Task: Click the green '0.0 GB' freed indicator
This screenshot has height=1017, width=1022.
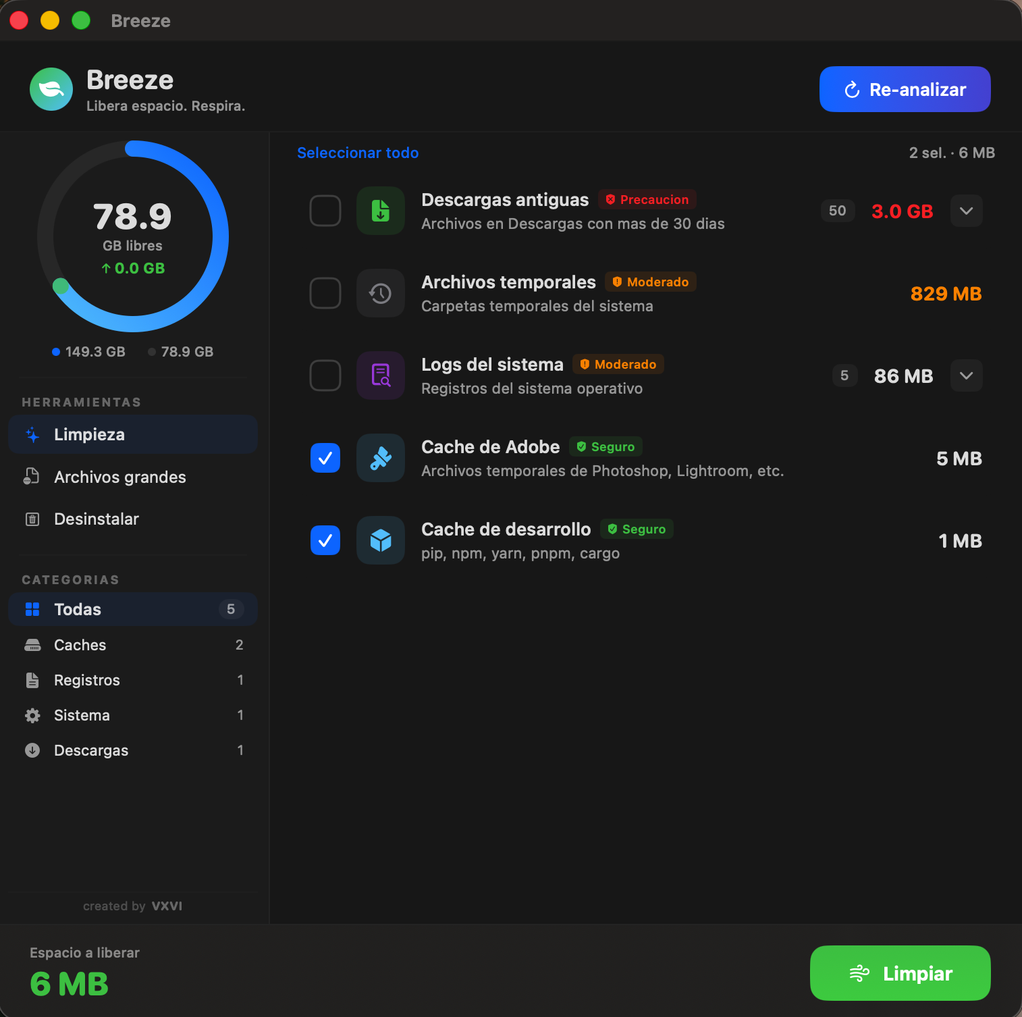Action: (133, 268)
